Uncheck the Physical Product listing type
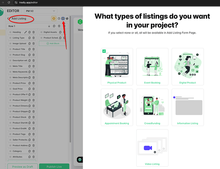The height and width of the screenshot is (169, 220). pyautogui.click(x=104, y=51)
